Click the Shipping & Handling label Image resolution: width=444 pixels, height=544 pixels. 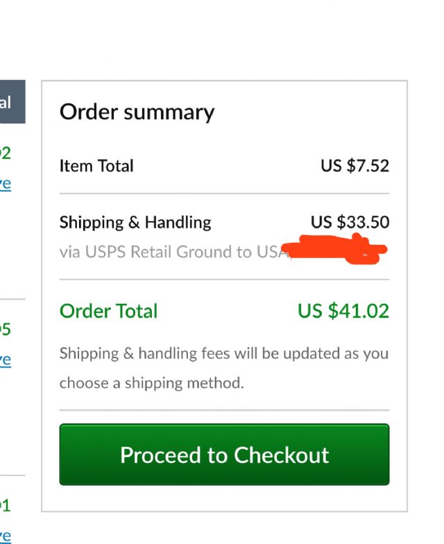click(135, 222)
